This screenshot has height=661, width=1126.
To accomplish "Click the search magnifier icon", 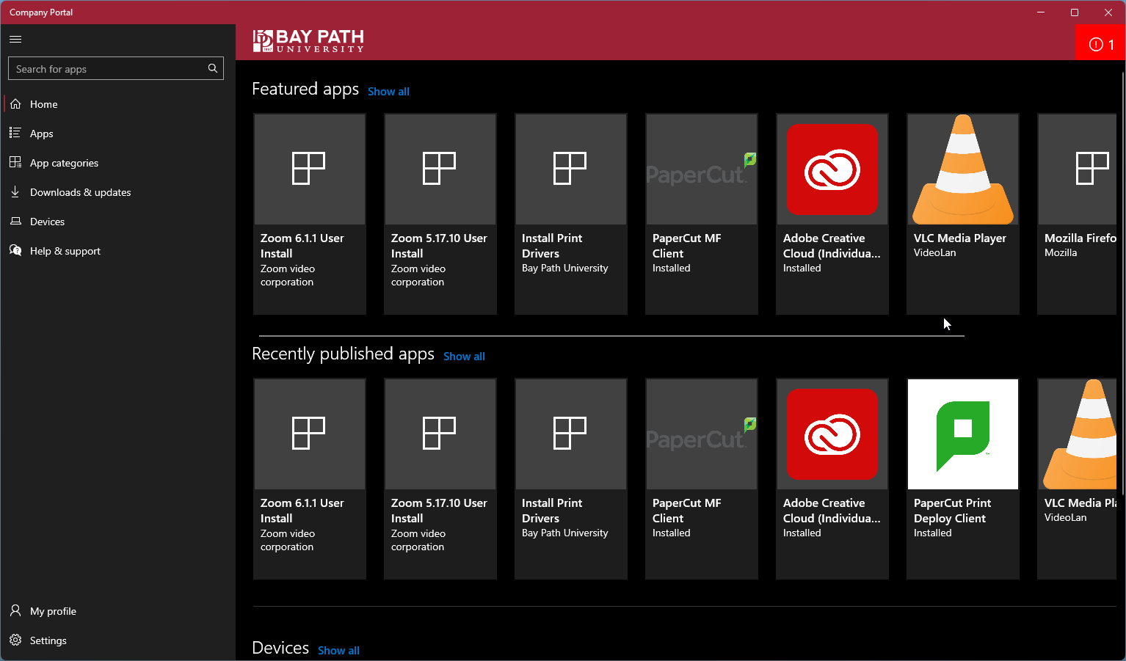I will pos(212,68).
